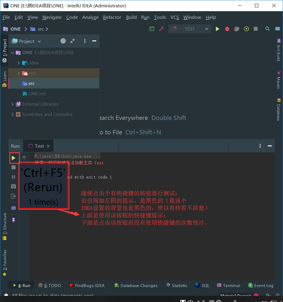Open the terminal-style toolbar icon beside Build

point(152,29)
